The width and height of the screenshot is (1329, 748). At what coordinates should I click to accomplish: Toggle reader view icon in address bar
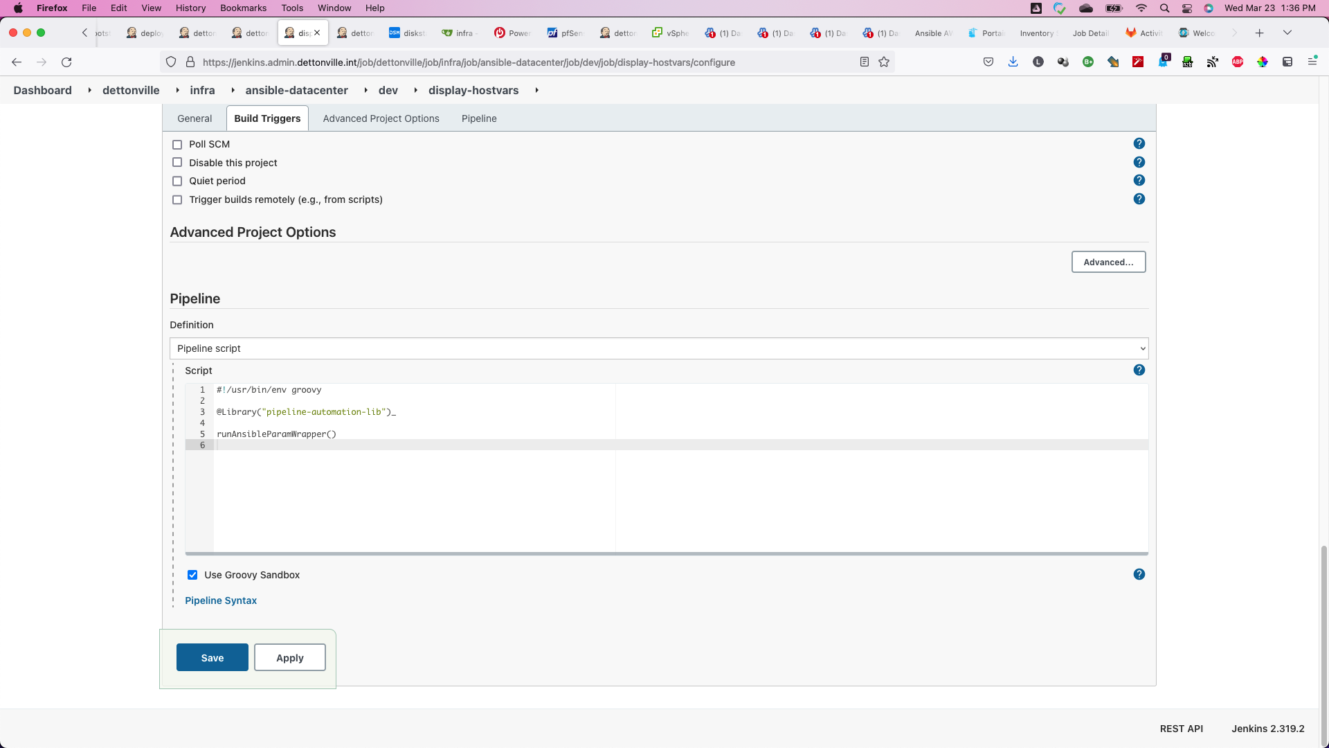coord(865,62)
